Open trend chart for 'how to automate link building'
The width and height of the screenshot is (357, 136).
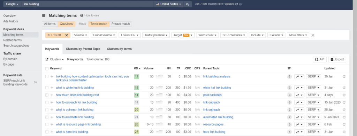click(x=299, y=117)
